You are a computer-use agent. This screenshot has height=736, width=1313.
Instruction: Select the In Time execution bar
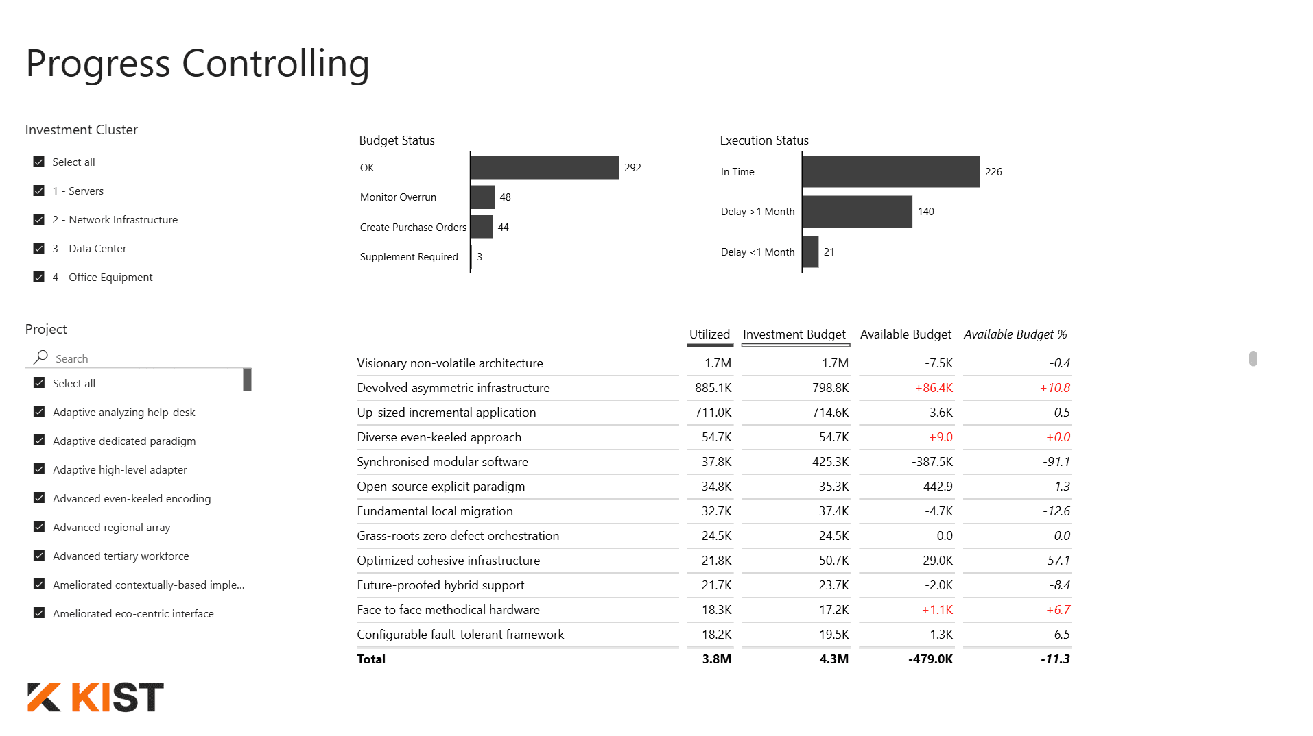(x=890, y=171)
